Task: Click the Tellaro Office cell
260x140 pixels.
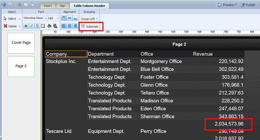Action: click(155, 93)
